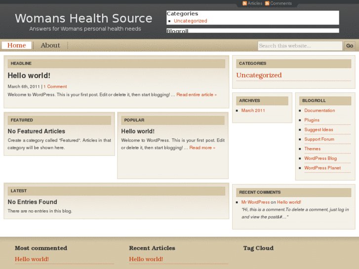The image size is (359, 269).
Task: Open Hello world! in the Popular section
Action: click(138, 131)
